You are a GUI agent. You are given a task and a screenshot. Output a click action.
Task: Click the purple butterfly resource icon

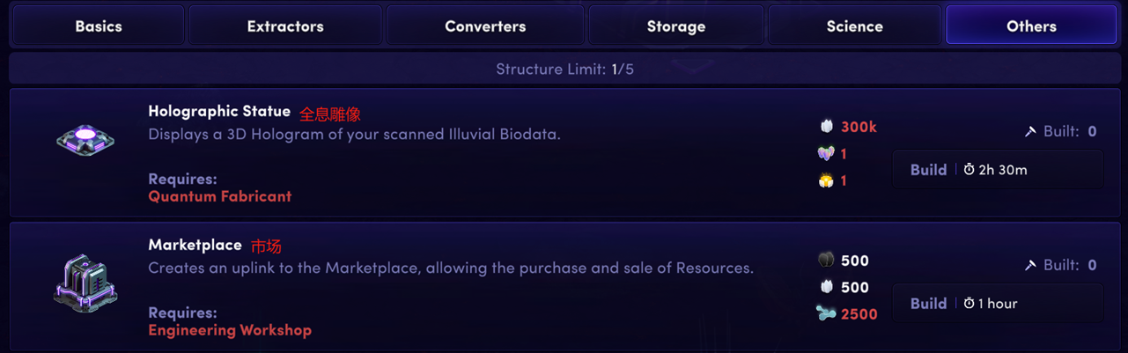[826, 154]
